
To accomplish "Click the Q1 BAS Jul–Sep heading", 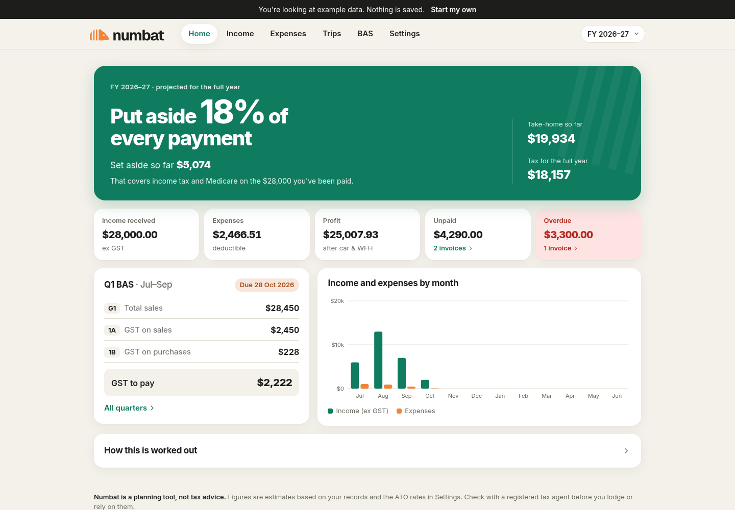I will tap(138, 285).
